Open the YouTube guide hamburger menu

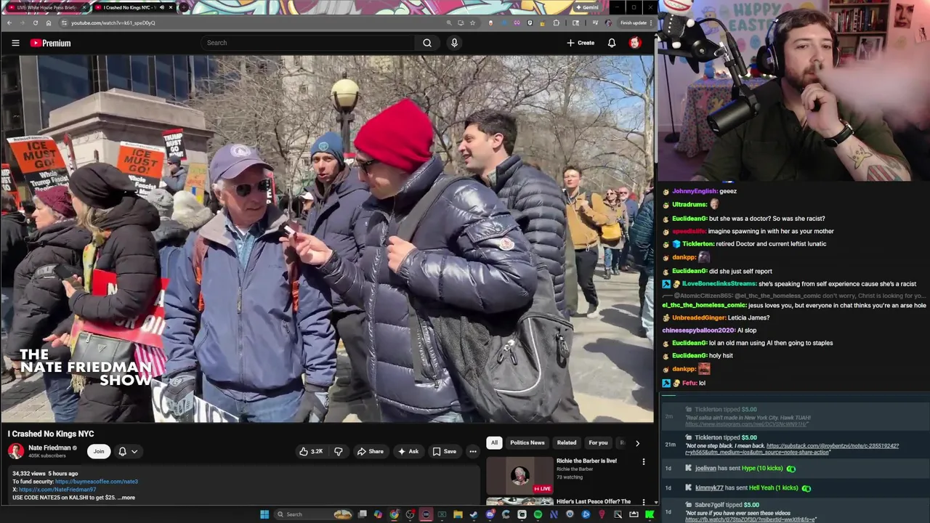(x=15, y=43)
